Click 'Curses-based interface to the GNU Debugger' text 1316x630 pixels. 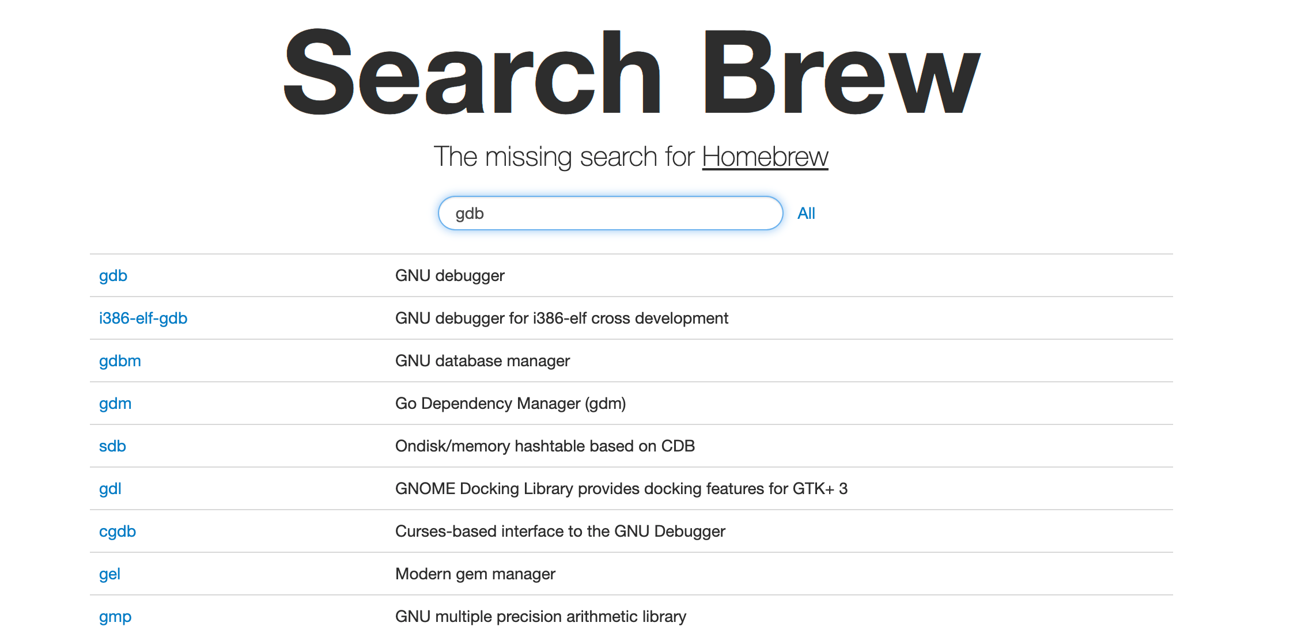559,532
